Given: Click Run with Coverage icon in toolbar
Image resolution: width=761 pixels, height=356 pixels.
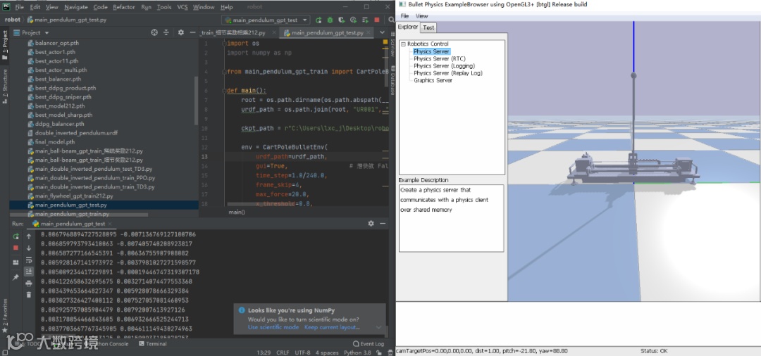Looking at the screenshot, I should [342, 20].
